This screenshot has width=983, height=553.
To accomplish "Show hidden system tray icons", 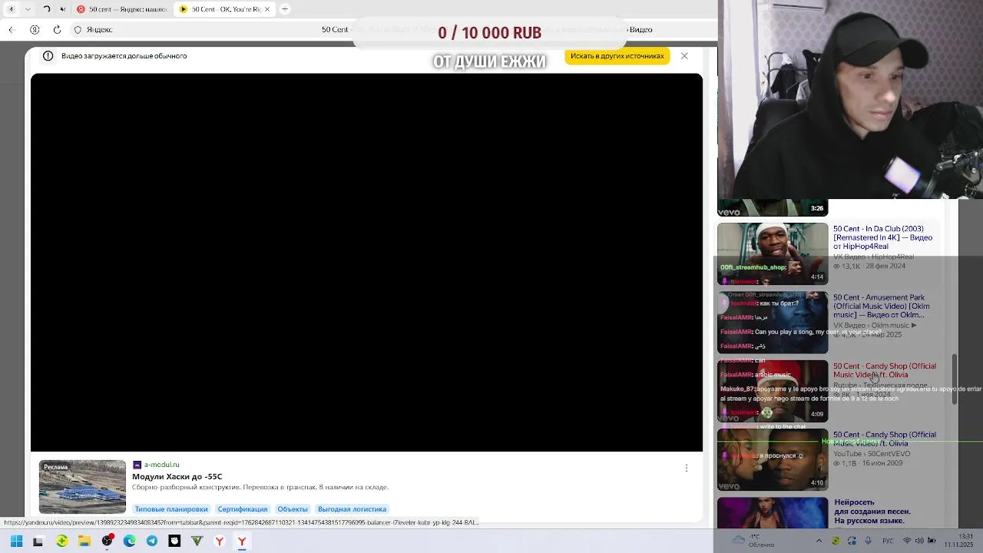I will pyautogui.click(x=819, y=541).
